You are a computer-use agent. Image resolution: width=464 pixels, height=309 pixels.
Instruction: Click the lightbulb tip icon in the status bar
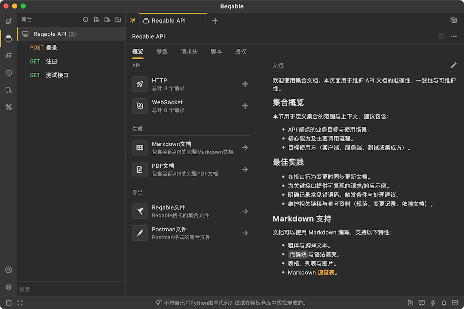click(x=159, y=303)
